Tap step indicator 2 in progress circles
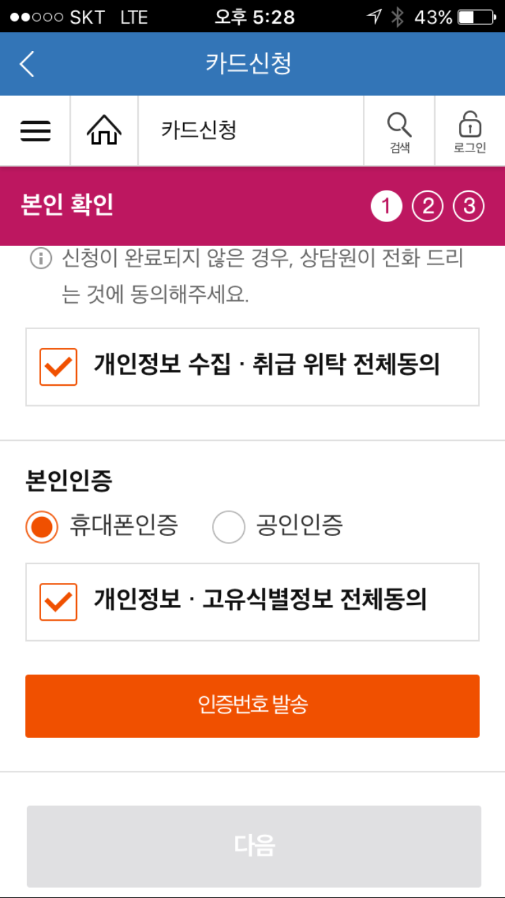 click(x=428, y=206)
